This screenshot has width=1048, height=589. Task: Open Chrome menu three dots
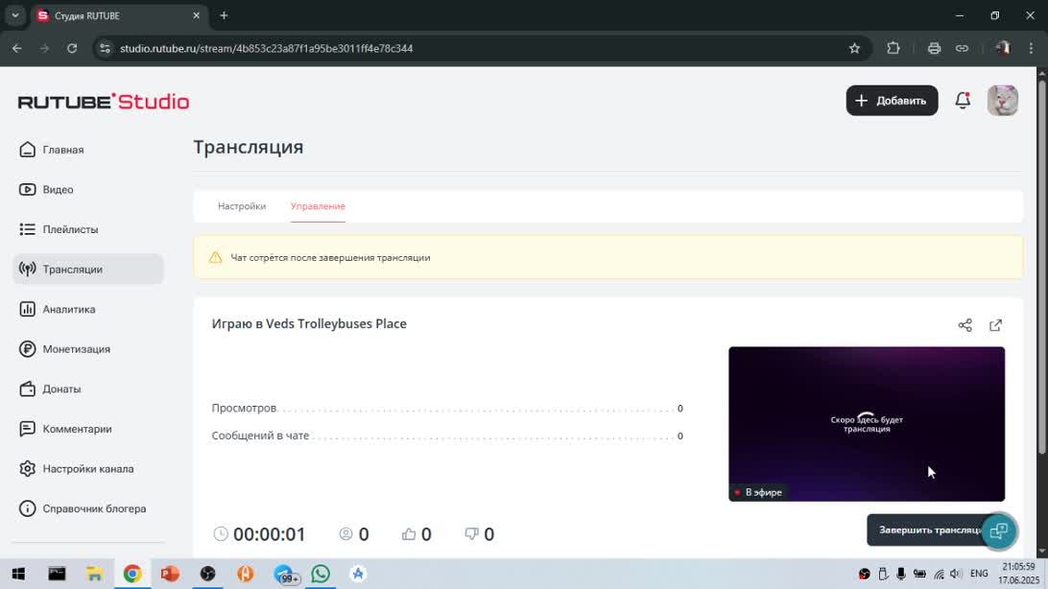[x=1032, y=48]
